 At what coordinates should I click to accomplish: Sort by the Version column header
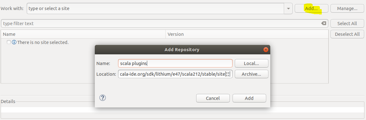coord(247,34)
